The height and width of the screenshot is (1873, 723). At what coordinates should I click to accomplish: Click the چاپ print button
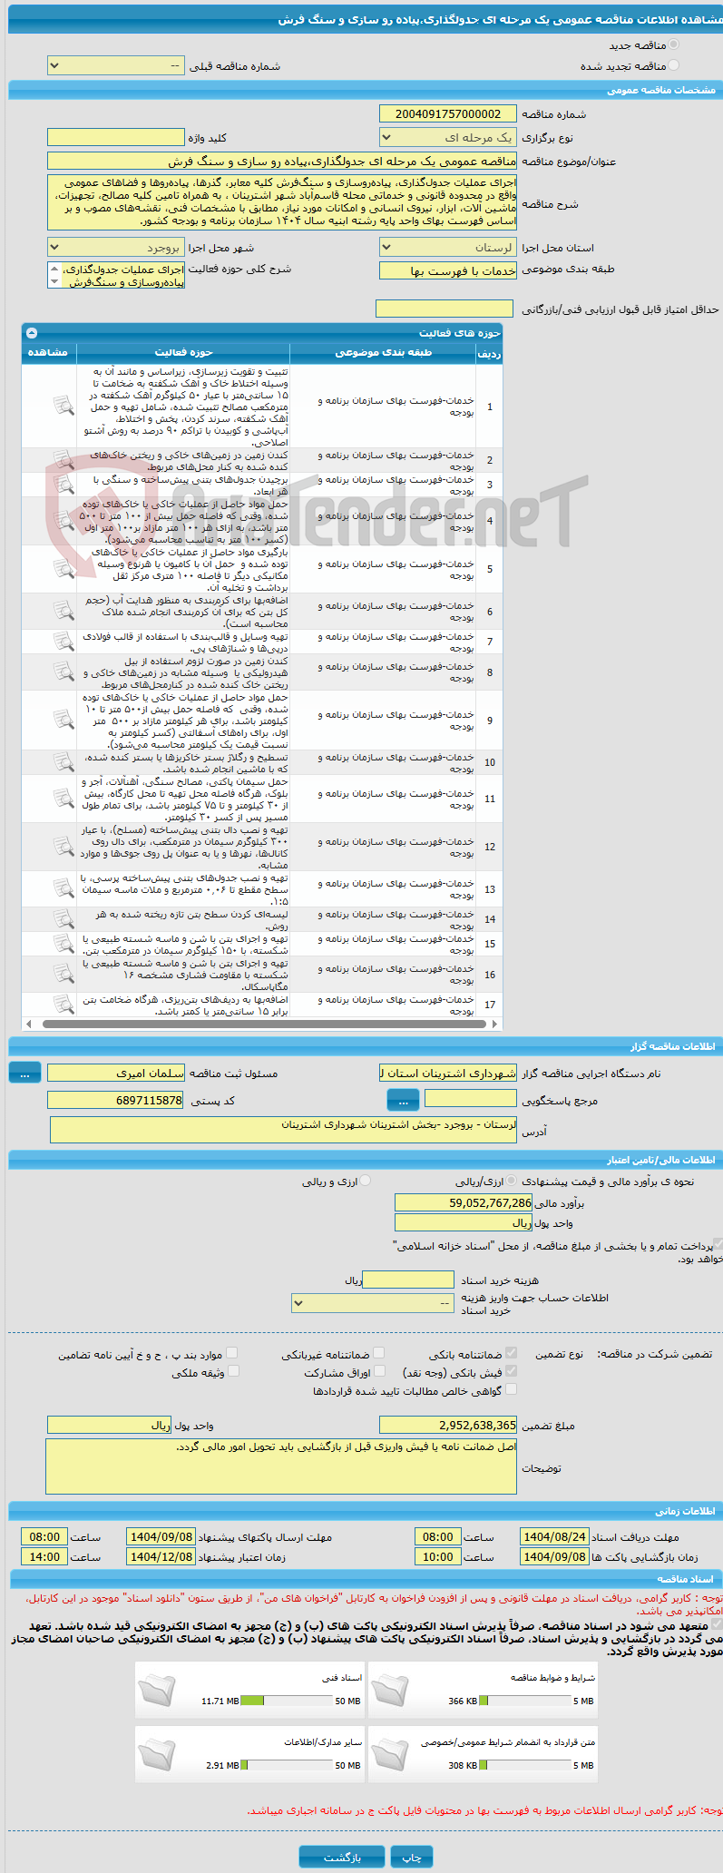point(412,1857)
